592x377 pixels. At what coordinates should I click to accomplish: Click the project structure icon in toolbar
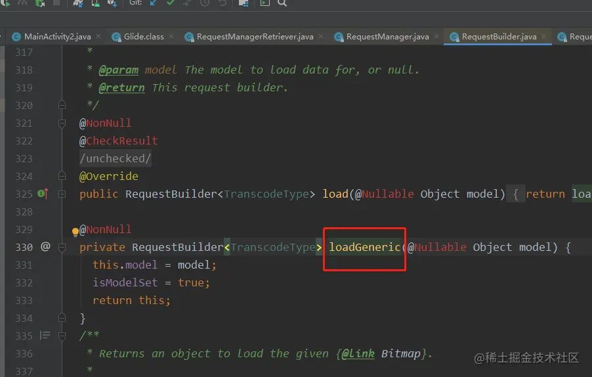pyautogui.click(x=243, y=3)
